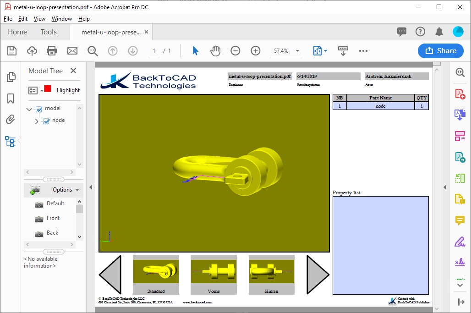Collapse the left navigation pane arrow
The image size is (471, 313).
[91, 187]
